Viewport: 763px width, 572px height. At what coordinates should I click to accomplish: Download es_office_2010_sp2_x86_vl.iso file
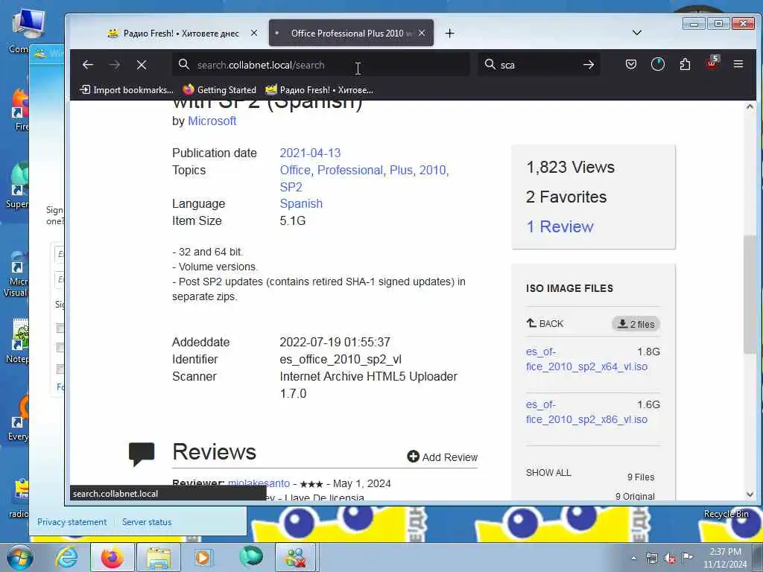tap(586, 412)
